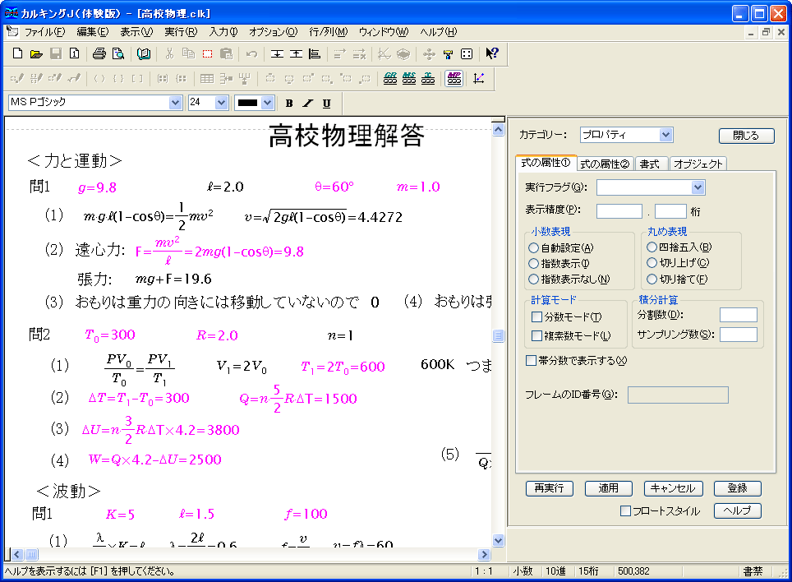
Task: Open the SC keyboard palette icon
Action: coord(428,78)
